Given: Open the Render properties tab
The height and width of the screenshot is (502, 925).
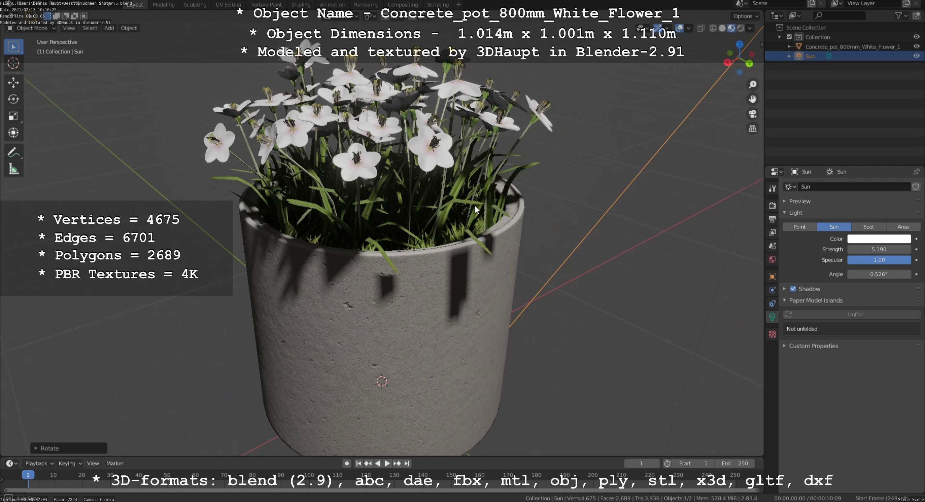Looking at the screenshot, I should [x=772, y=205].
